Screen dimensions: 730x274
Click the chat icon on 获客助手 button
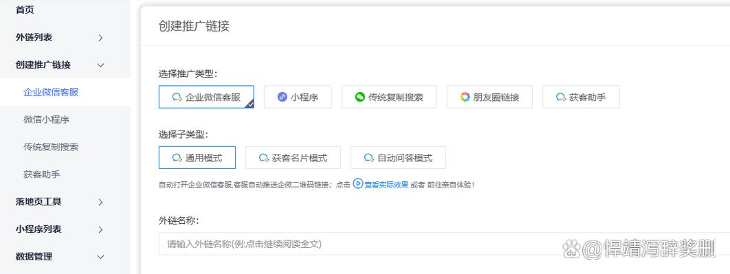[x=561, y=98]
